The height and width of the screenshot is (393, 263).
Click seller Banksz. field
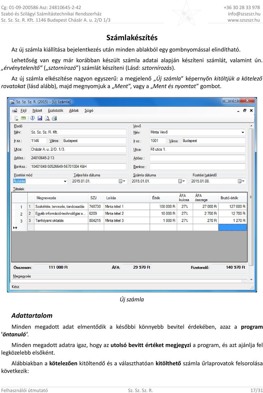coord(78,166)
